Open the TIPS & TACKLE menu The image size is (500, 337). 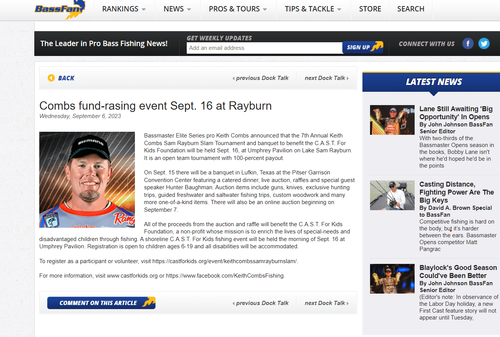pyautogui.click(x=313, y=9)
